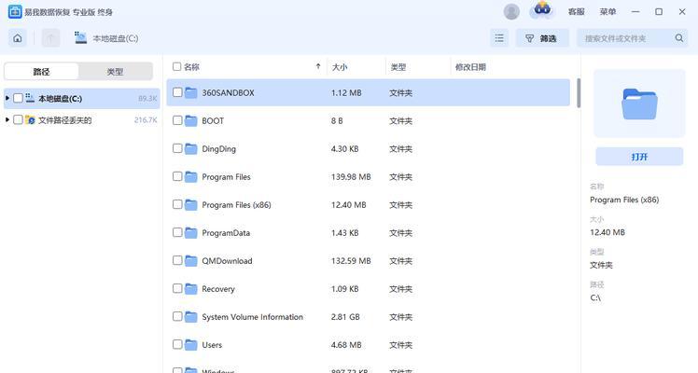
Task: Click the ProgramData folder icon
Action: (x=191, y=232)
